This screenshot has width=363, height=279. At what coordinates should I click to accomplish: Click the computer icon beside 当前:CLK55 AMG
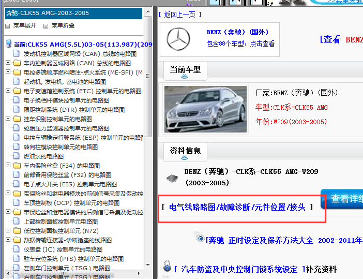click(x=9, y=43)
